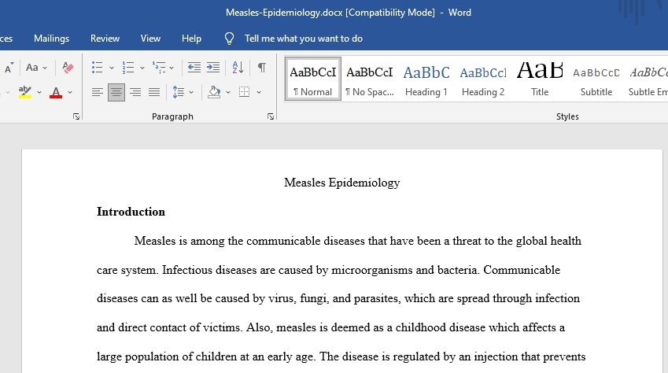Image resolution: width=668 pixels, height=373 pixels.
Task: Align text left
Action: (x=97, y=92)
